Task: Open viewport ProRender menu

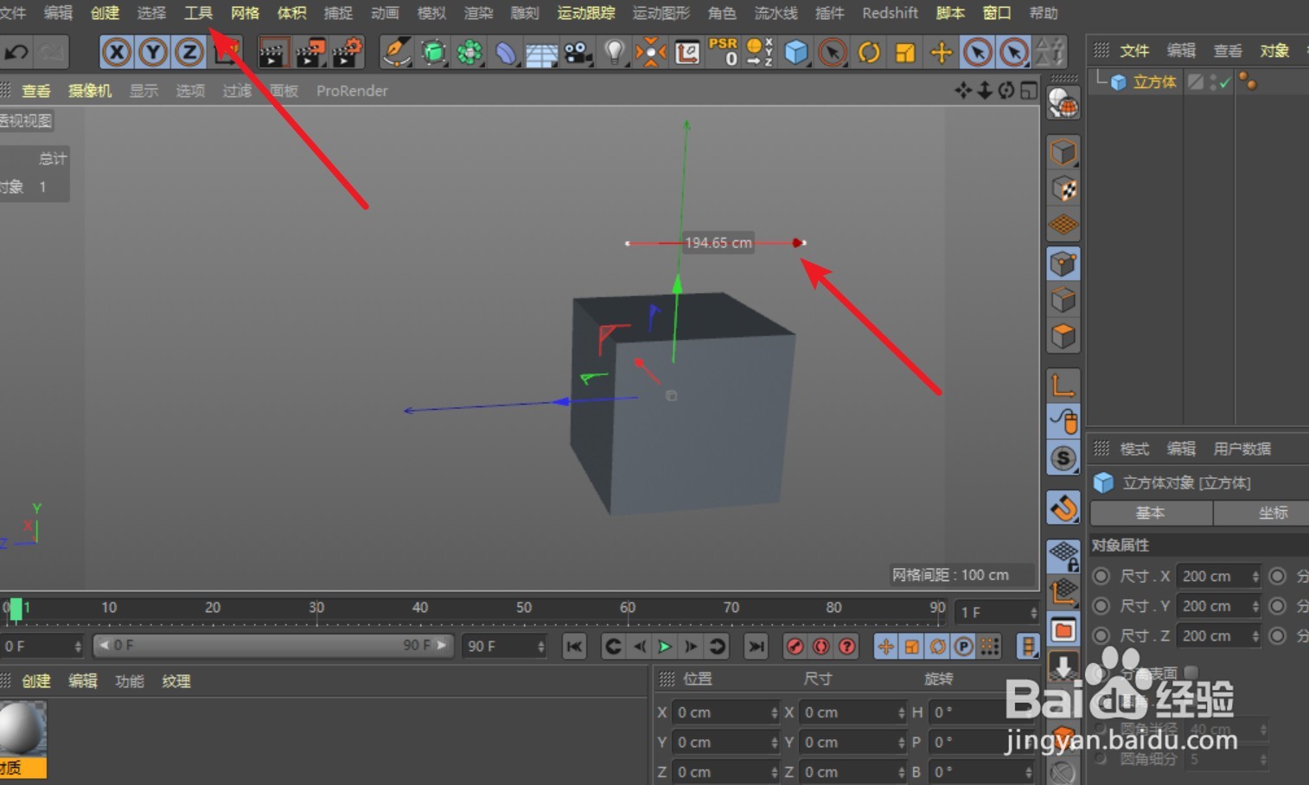Action: (352, 91)
